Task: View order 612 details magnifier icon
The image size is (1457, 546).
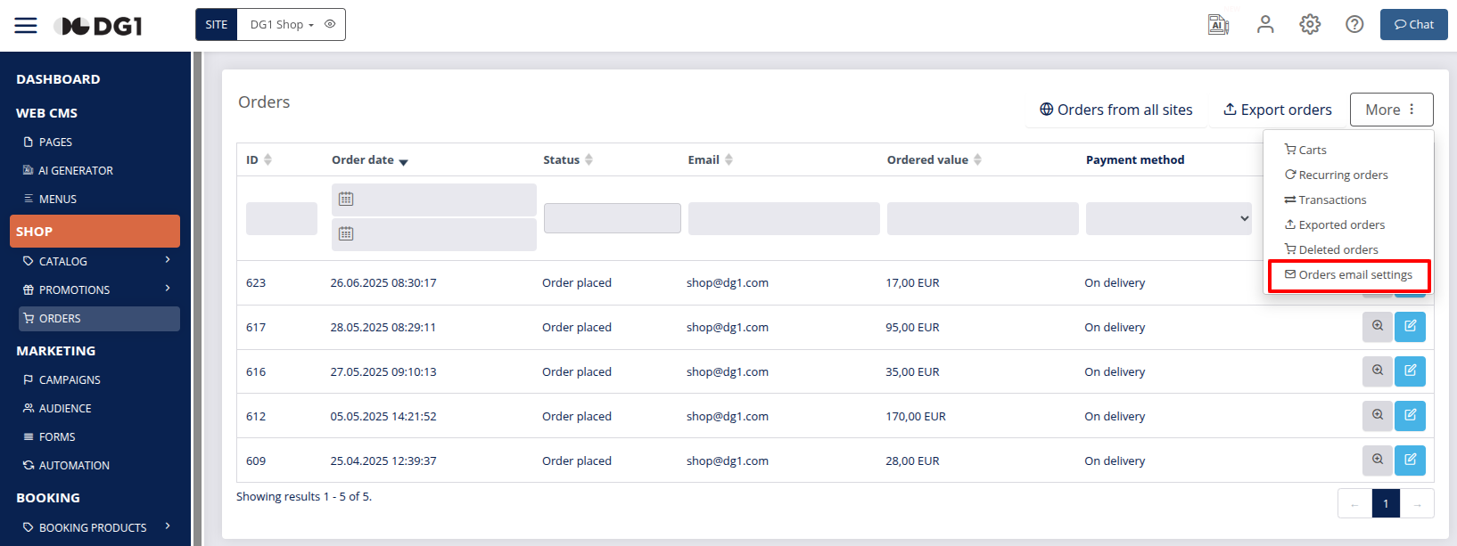Action: (x=1378, y=416)
